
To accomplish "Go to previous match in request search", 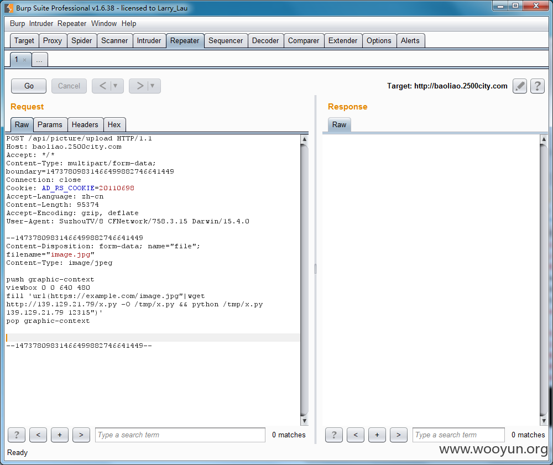I will click(x=38, y=435).
